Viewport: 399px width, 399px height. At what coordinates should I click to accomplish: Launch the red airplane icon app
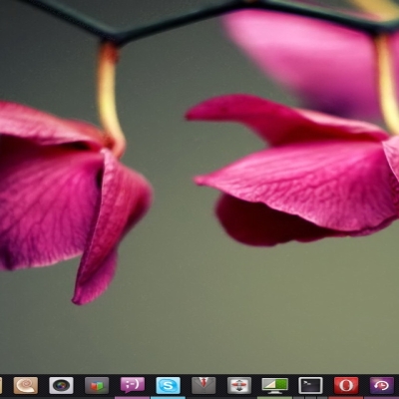(x=239, y=385)
